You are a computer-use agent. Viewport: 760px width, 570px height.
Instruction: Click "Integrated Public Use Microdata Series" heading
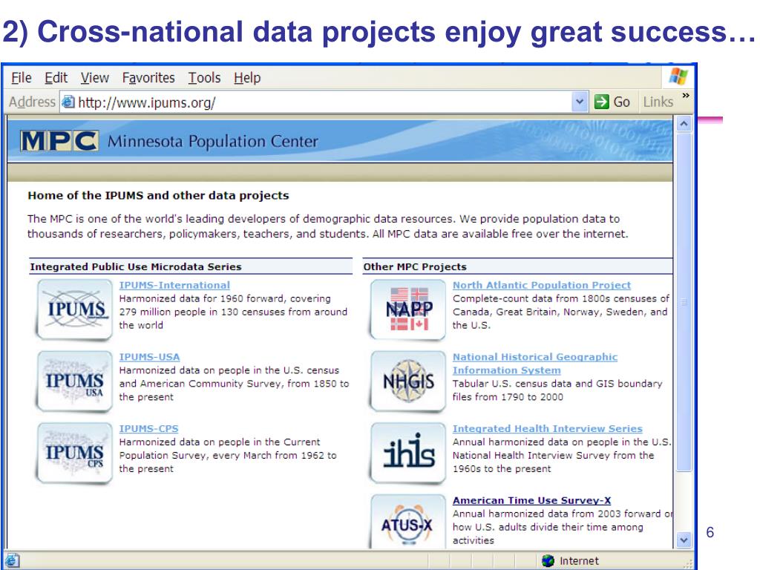pos(136,266)
